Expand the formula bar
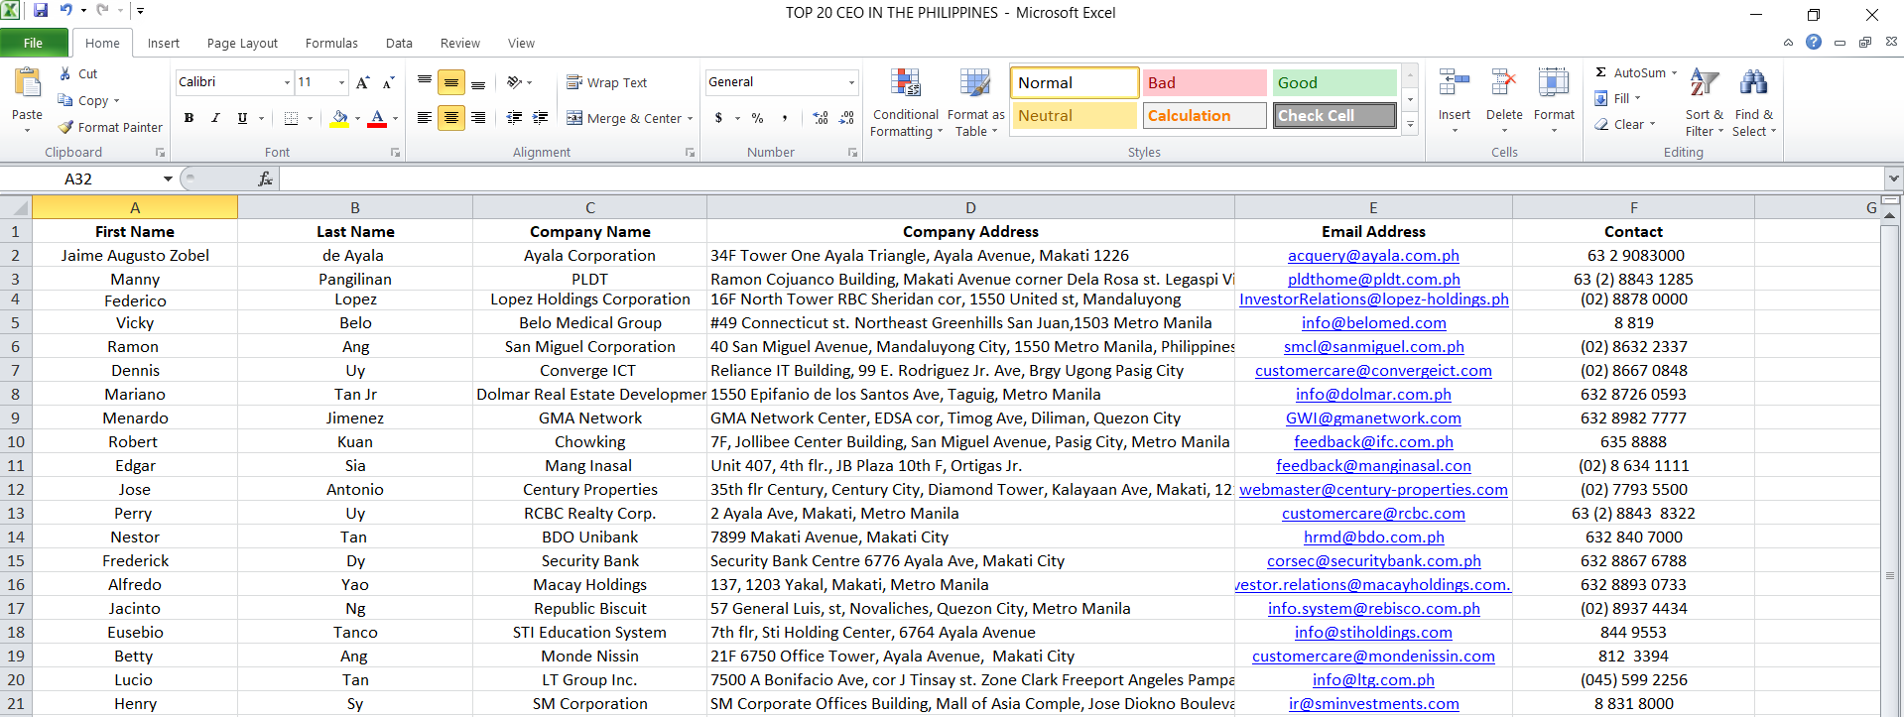This screenshot has height=717, width=1904. pos(1894,179)
